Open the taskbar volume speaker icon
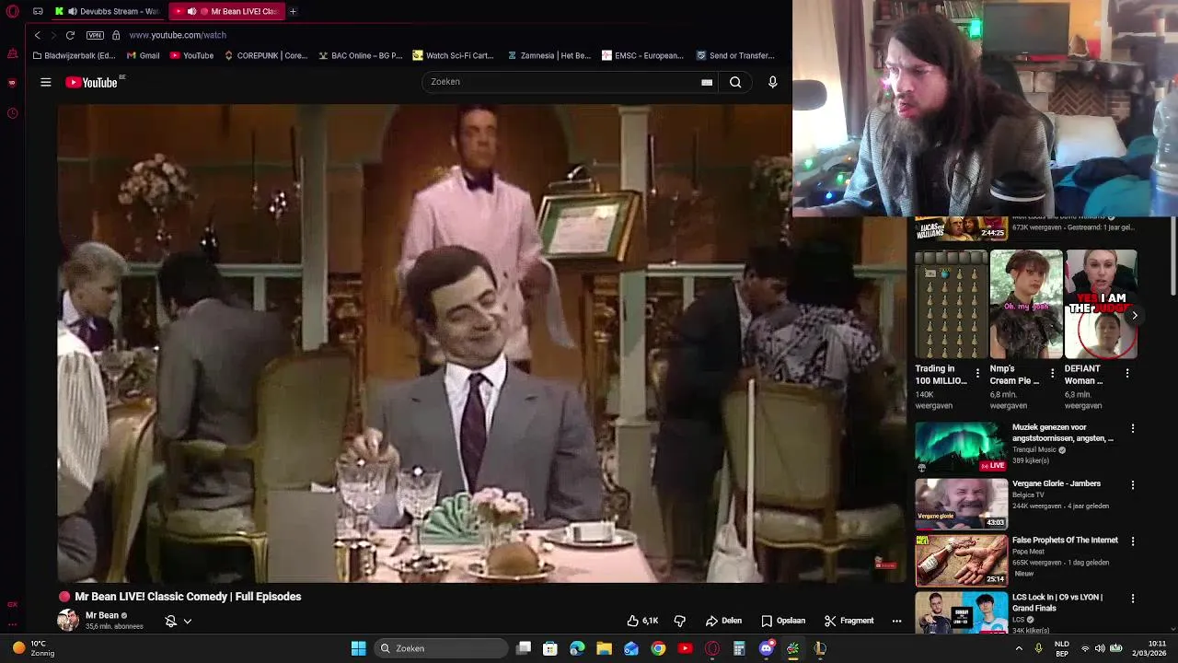The image size is (1178, 663). pos(1099,648)
